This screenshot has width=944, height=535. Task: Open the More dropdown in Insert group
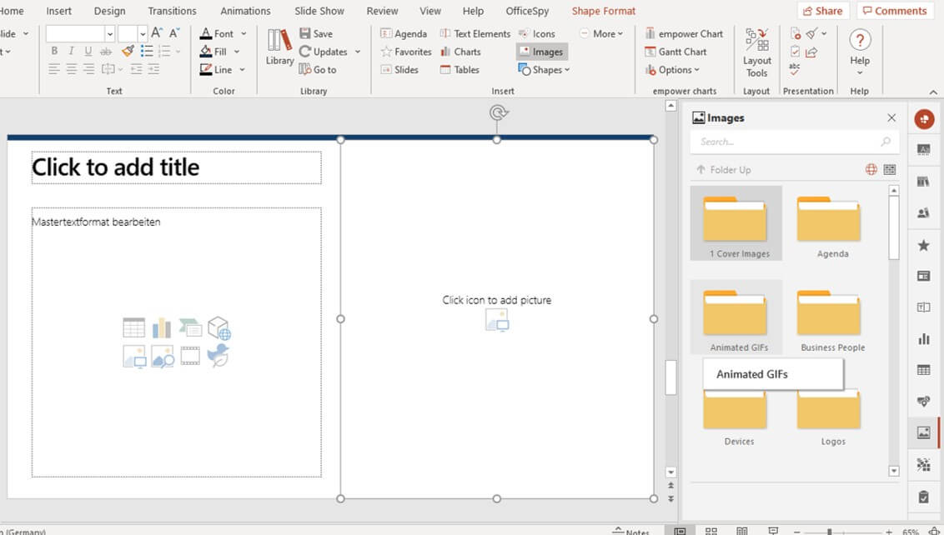[x=608, y=34]
